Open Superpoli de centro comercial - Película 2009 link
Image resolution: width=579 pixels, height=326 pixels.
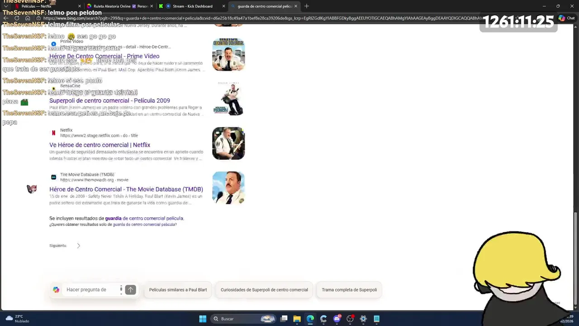pos(109,101)
